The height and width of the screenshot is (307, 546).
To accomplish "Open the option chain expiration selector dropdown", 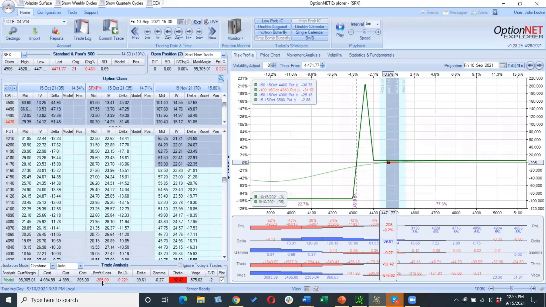I will pyautogui.click(x=15, y=88).
